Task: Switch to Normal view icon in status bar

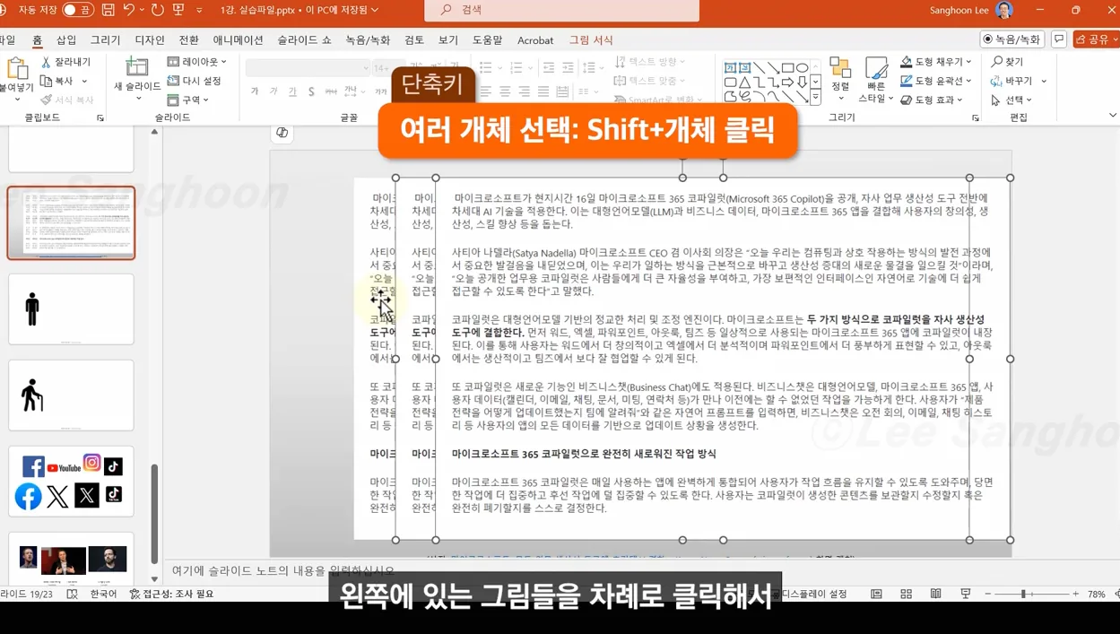Action: click(876, 594)
